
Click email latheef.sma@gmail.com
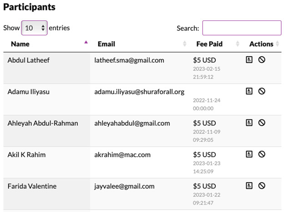point(129,60)
